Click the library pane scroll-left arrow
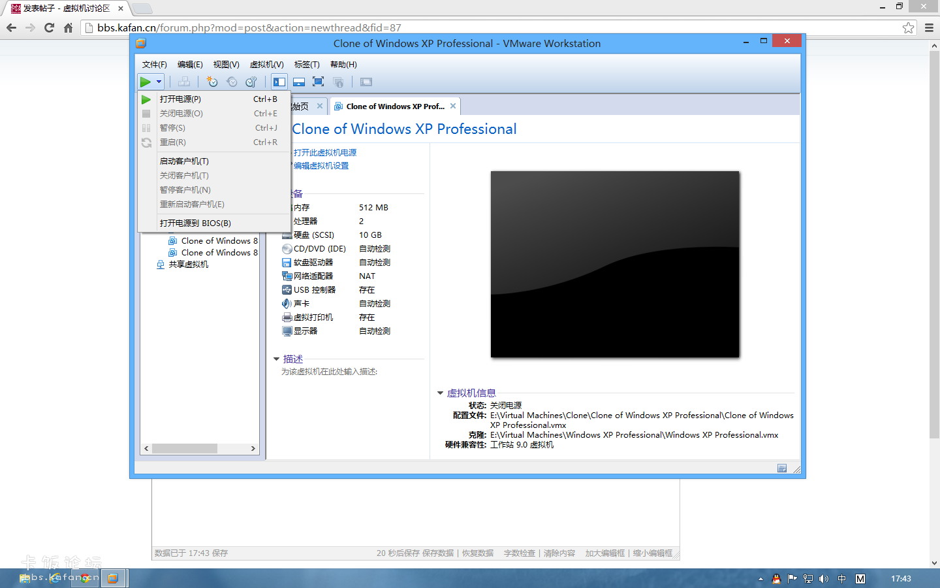Viewport: 940px width, 588px height. (x=146, y=449)
